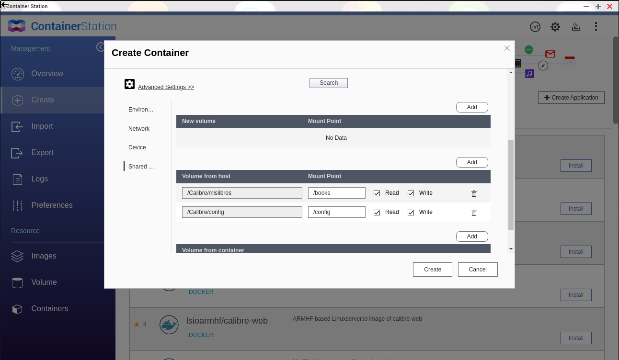Click the Advanced Settings gear icon
The height and width of the screenshot is (360, 619).
click(x=129, y=84)
